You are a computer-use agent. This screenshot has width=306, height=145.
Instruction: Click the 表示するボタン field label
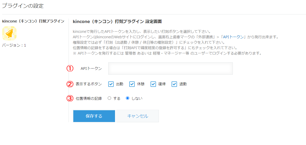pyautogui.click(x=89, y=84)
